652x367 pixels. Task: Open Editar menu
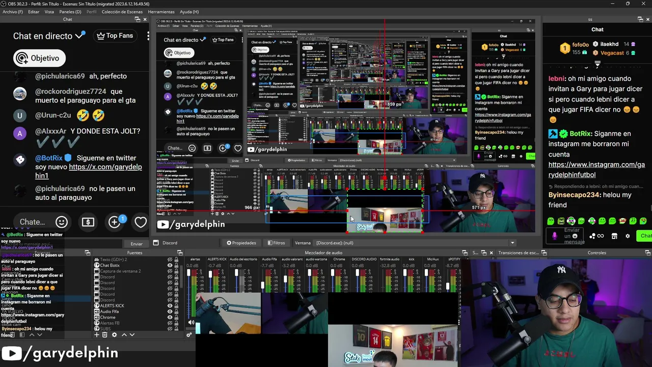coord(34,12)
